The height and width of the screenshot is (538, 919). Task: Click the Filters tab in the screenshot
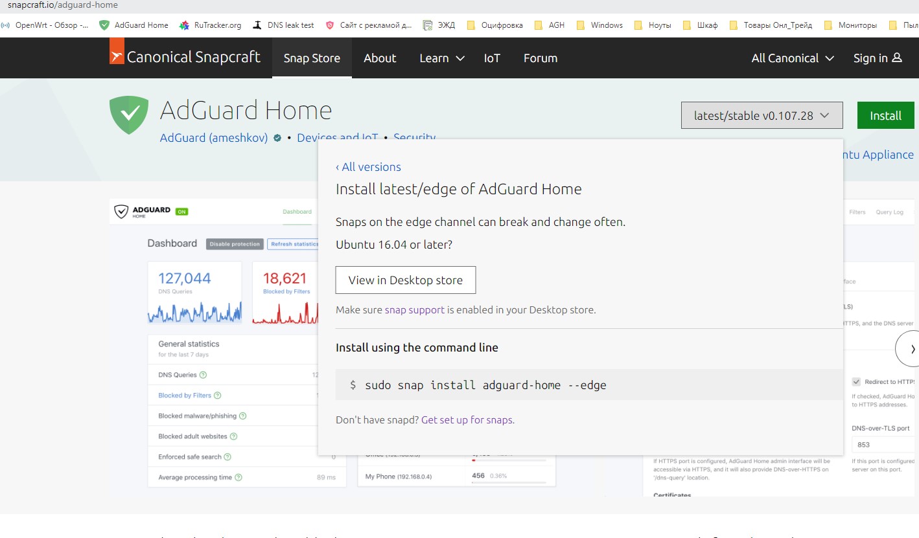tap(857, 212)
